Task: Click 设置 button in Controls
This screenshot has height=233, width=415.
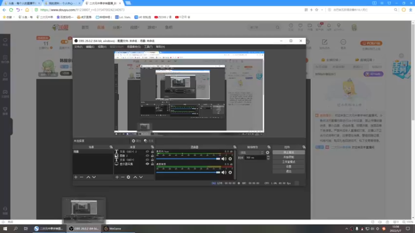Action: coord(288,167)
